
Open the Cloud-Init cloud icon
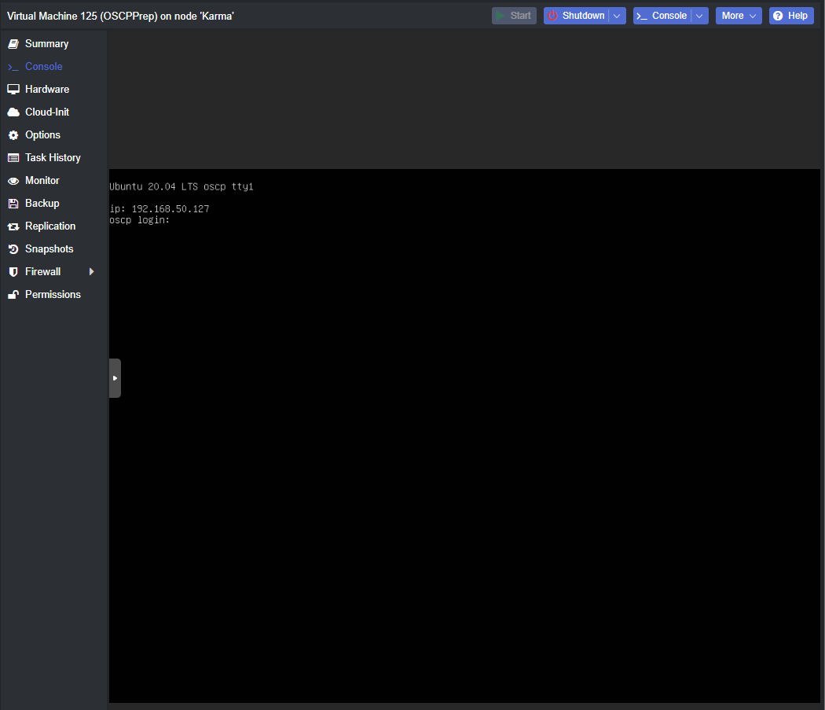tap(13, 112)
